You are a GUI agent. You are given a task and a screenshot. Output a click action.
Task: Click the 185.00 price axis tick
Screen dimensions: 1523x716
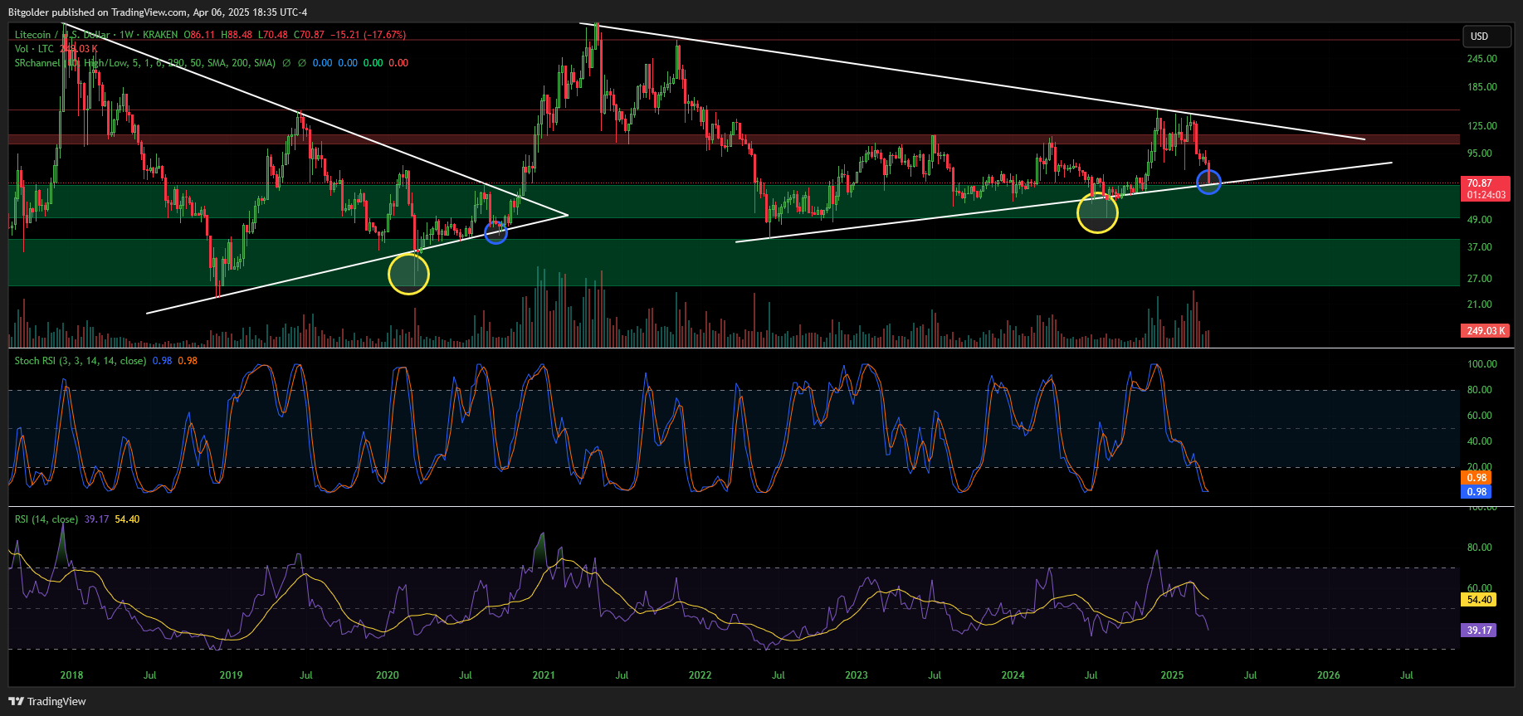(1482, 87)
